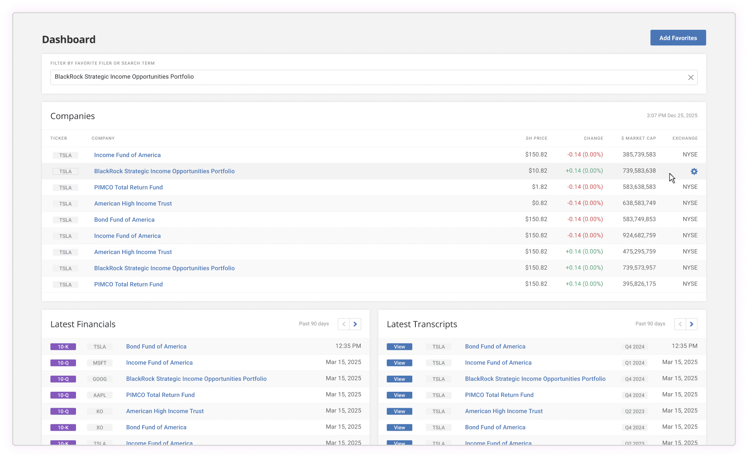
Task: Go to next page of Latest Transcripts
Action: point(692,324)
